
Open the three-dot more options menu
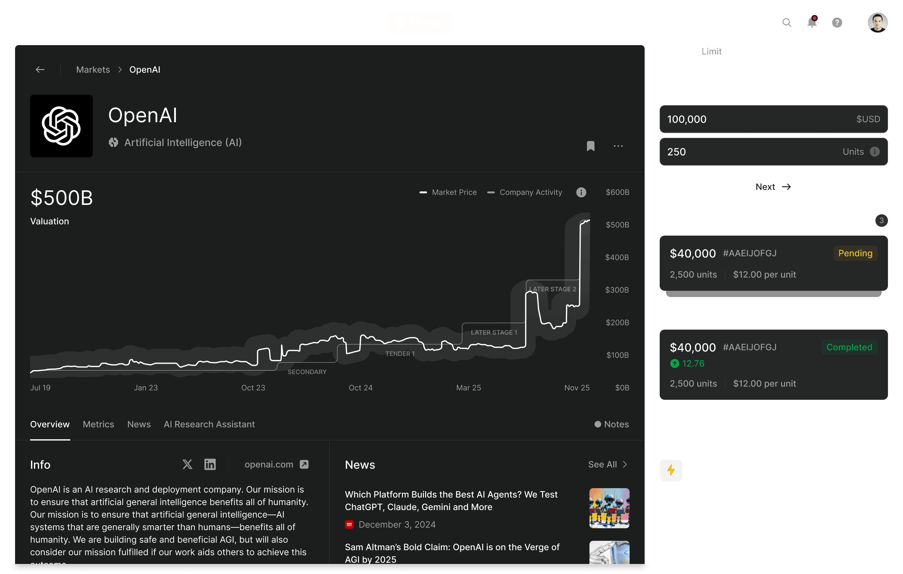[618, 146]
